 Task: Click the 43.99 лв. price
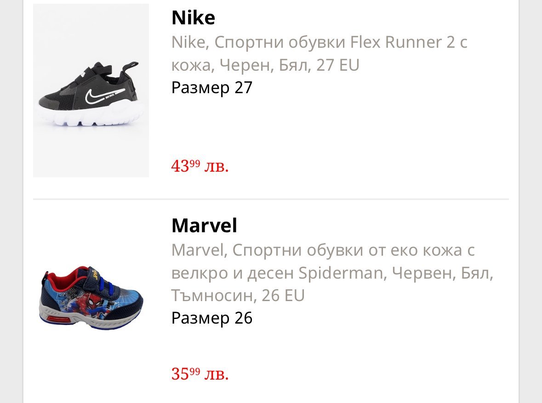pyautogui.click(x=200, y=166)
